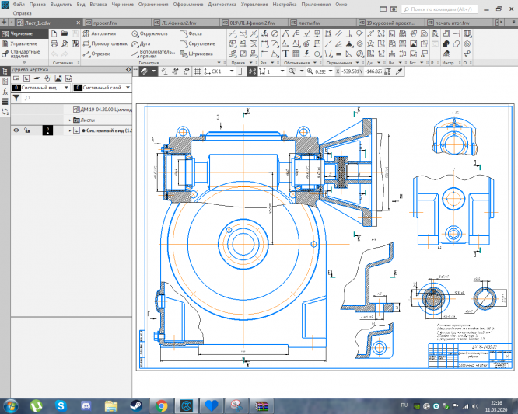The height and width of the screenshot is (414, 518).
Task: Toggle visibility eye of Системный вид
Action: [x=16, y=130]
